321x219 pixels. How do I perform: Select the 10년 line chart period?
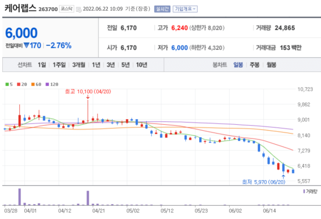[x=142, y=65]
